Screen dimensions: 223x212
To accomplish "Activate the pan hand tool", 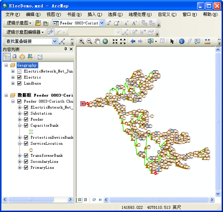I will pos(97,41).
